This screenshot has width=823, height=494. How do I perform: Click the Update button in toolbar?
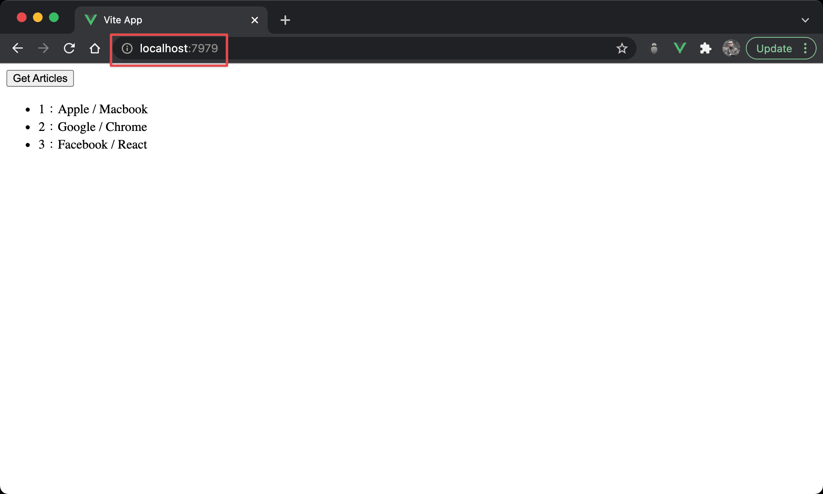(x=774, y=48)
